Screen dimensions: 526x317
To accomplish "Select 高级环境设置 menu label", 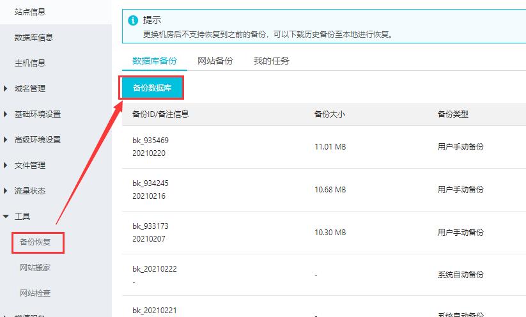I will tap(38, 139).
